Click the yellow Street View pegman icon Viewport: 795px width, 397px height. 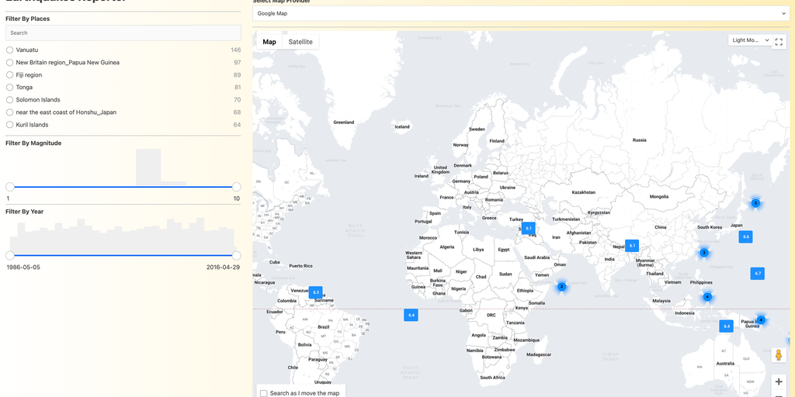(x=779, y=354)
